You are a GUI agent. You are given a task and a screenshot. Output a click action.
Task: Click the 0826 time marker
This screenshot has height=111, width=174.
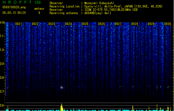point(102,24)
